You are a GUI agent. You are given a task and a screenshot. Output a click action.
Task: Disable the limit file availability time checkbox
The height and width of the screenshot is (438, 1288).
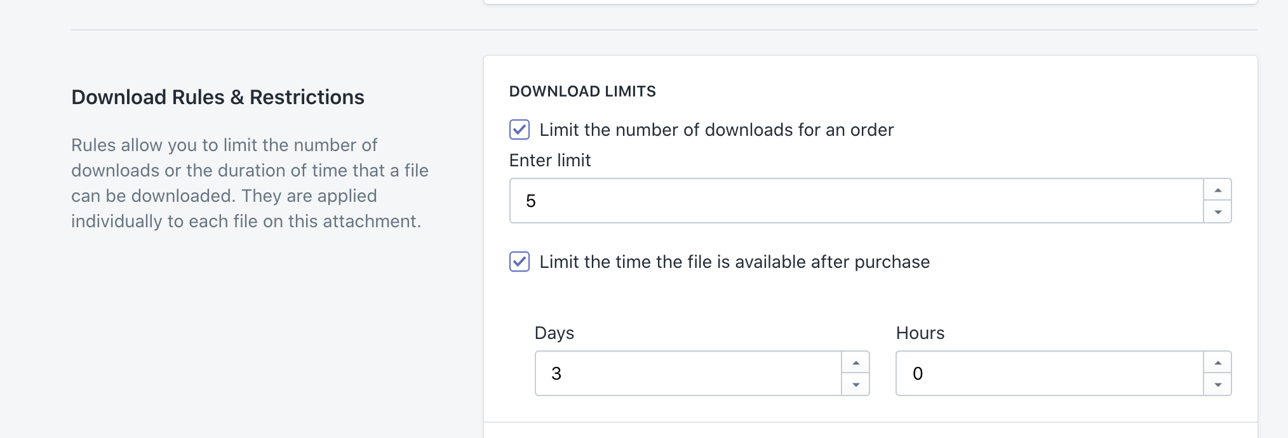pyautogui.click(x=520, y=262)
